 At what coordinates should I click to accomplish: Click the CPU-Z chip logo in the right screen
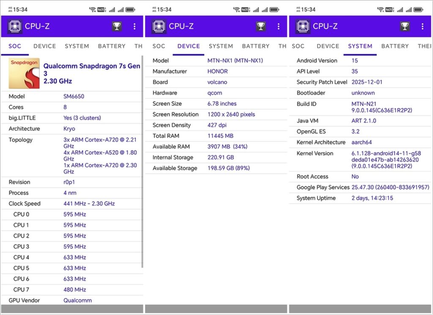coord(303,26)
